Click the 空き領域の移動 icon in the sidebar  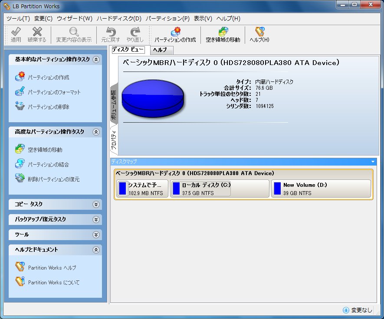click(x=20, y=149)
